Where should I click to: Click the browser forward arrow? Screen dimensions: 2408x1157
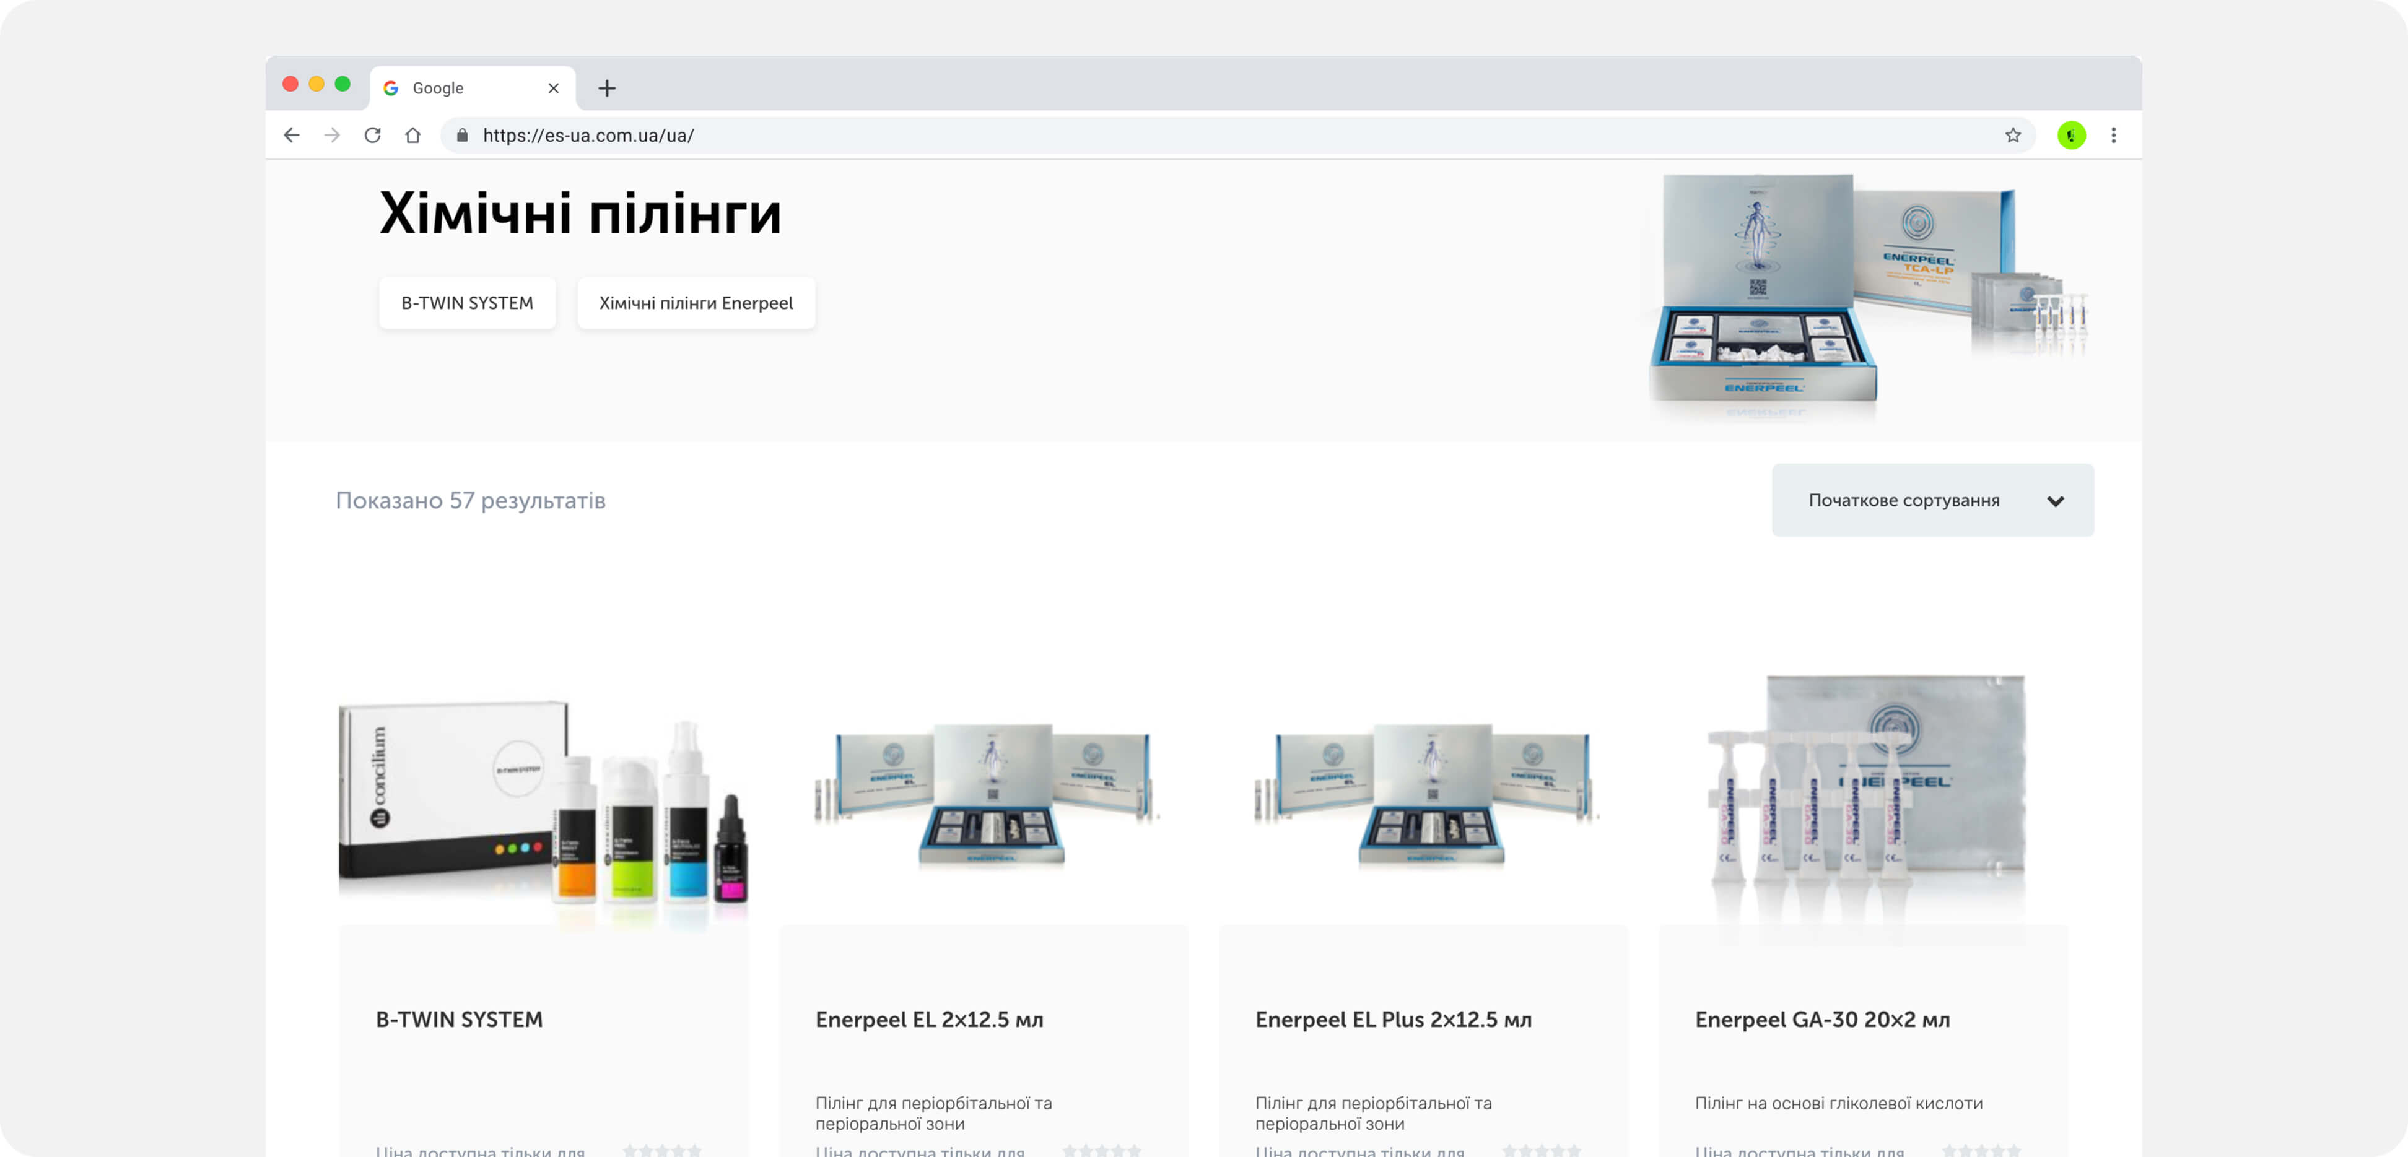click(332, 136)
